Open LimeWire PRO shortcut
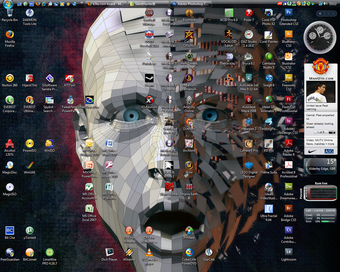This screenshot has width=340, height=272. [x=50, y=257]
